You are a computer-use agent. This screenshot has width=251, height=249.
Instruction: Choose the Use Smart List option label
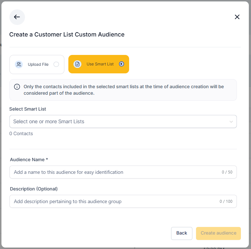100,64
